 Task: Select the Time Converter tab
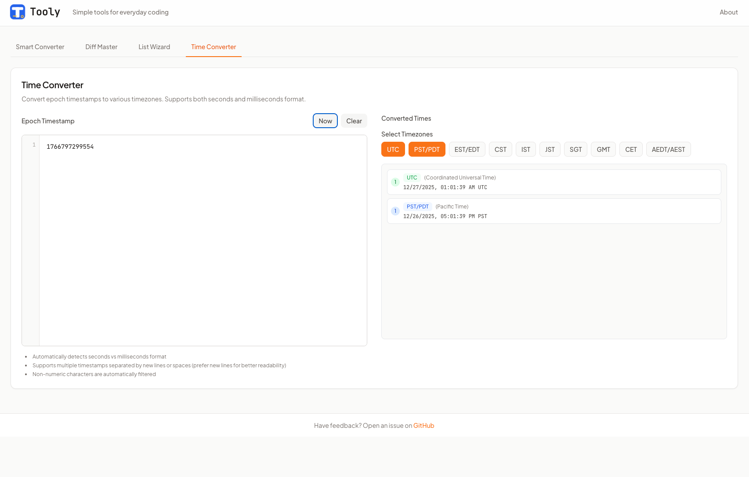[213, 47]
